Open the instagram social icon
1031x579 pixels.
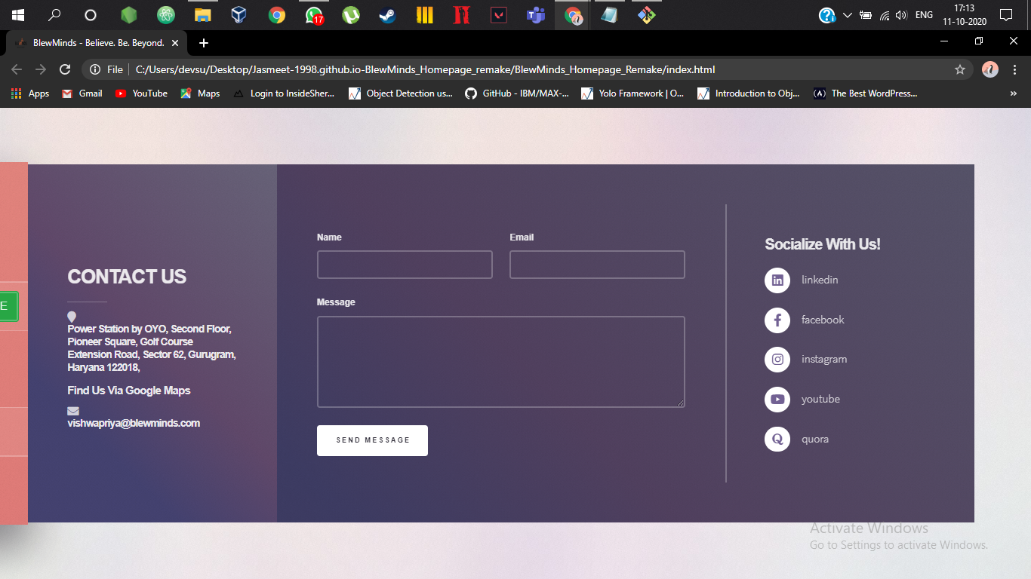point(777,360)
